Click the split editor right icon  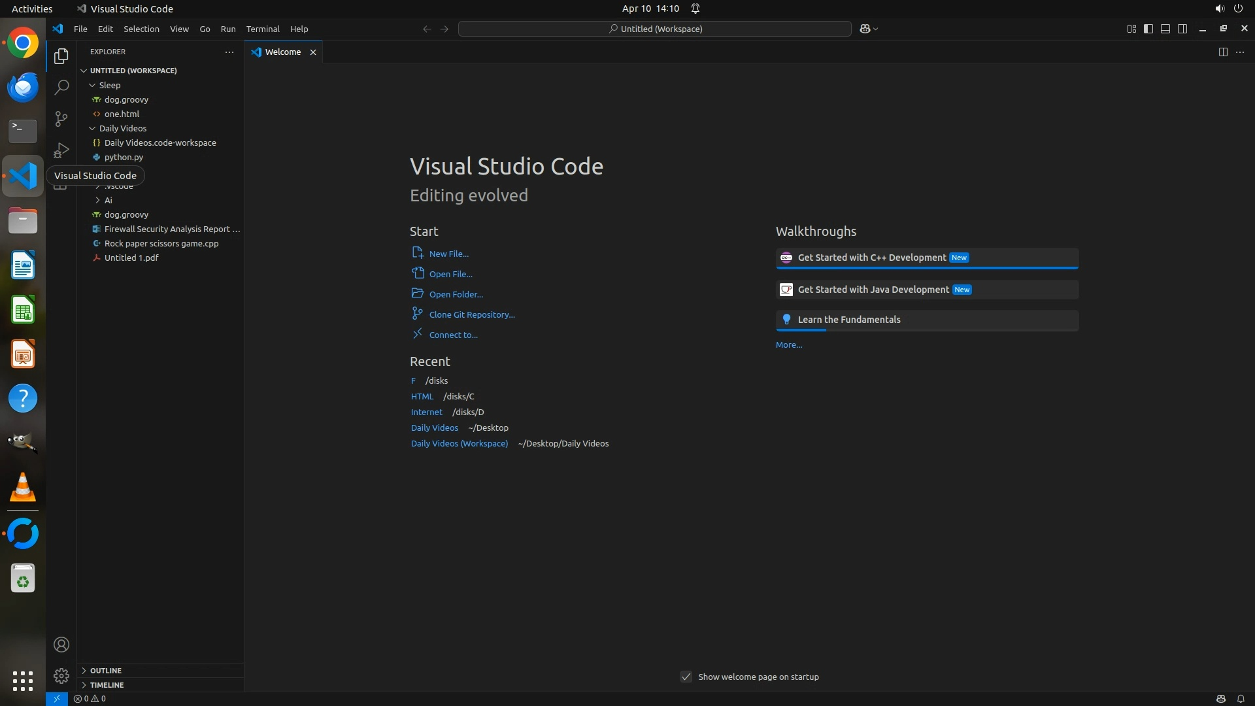[x=1223, y=52]
